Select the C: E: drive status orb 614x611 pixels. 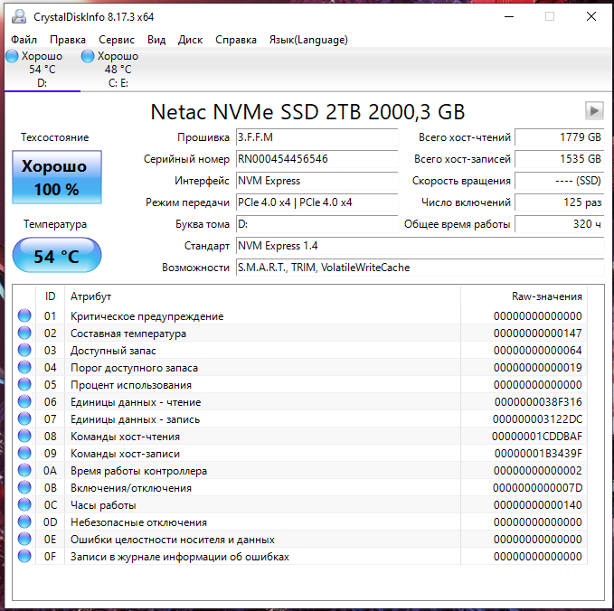click(x=88, y=56)
